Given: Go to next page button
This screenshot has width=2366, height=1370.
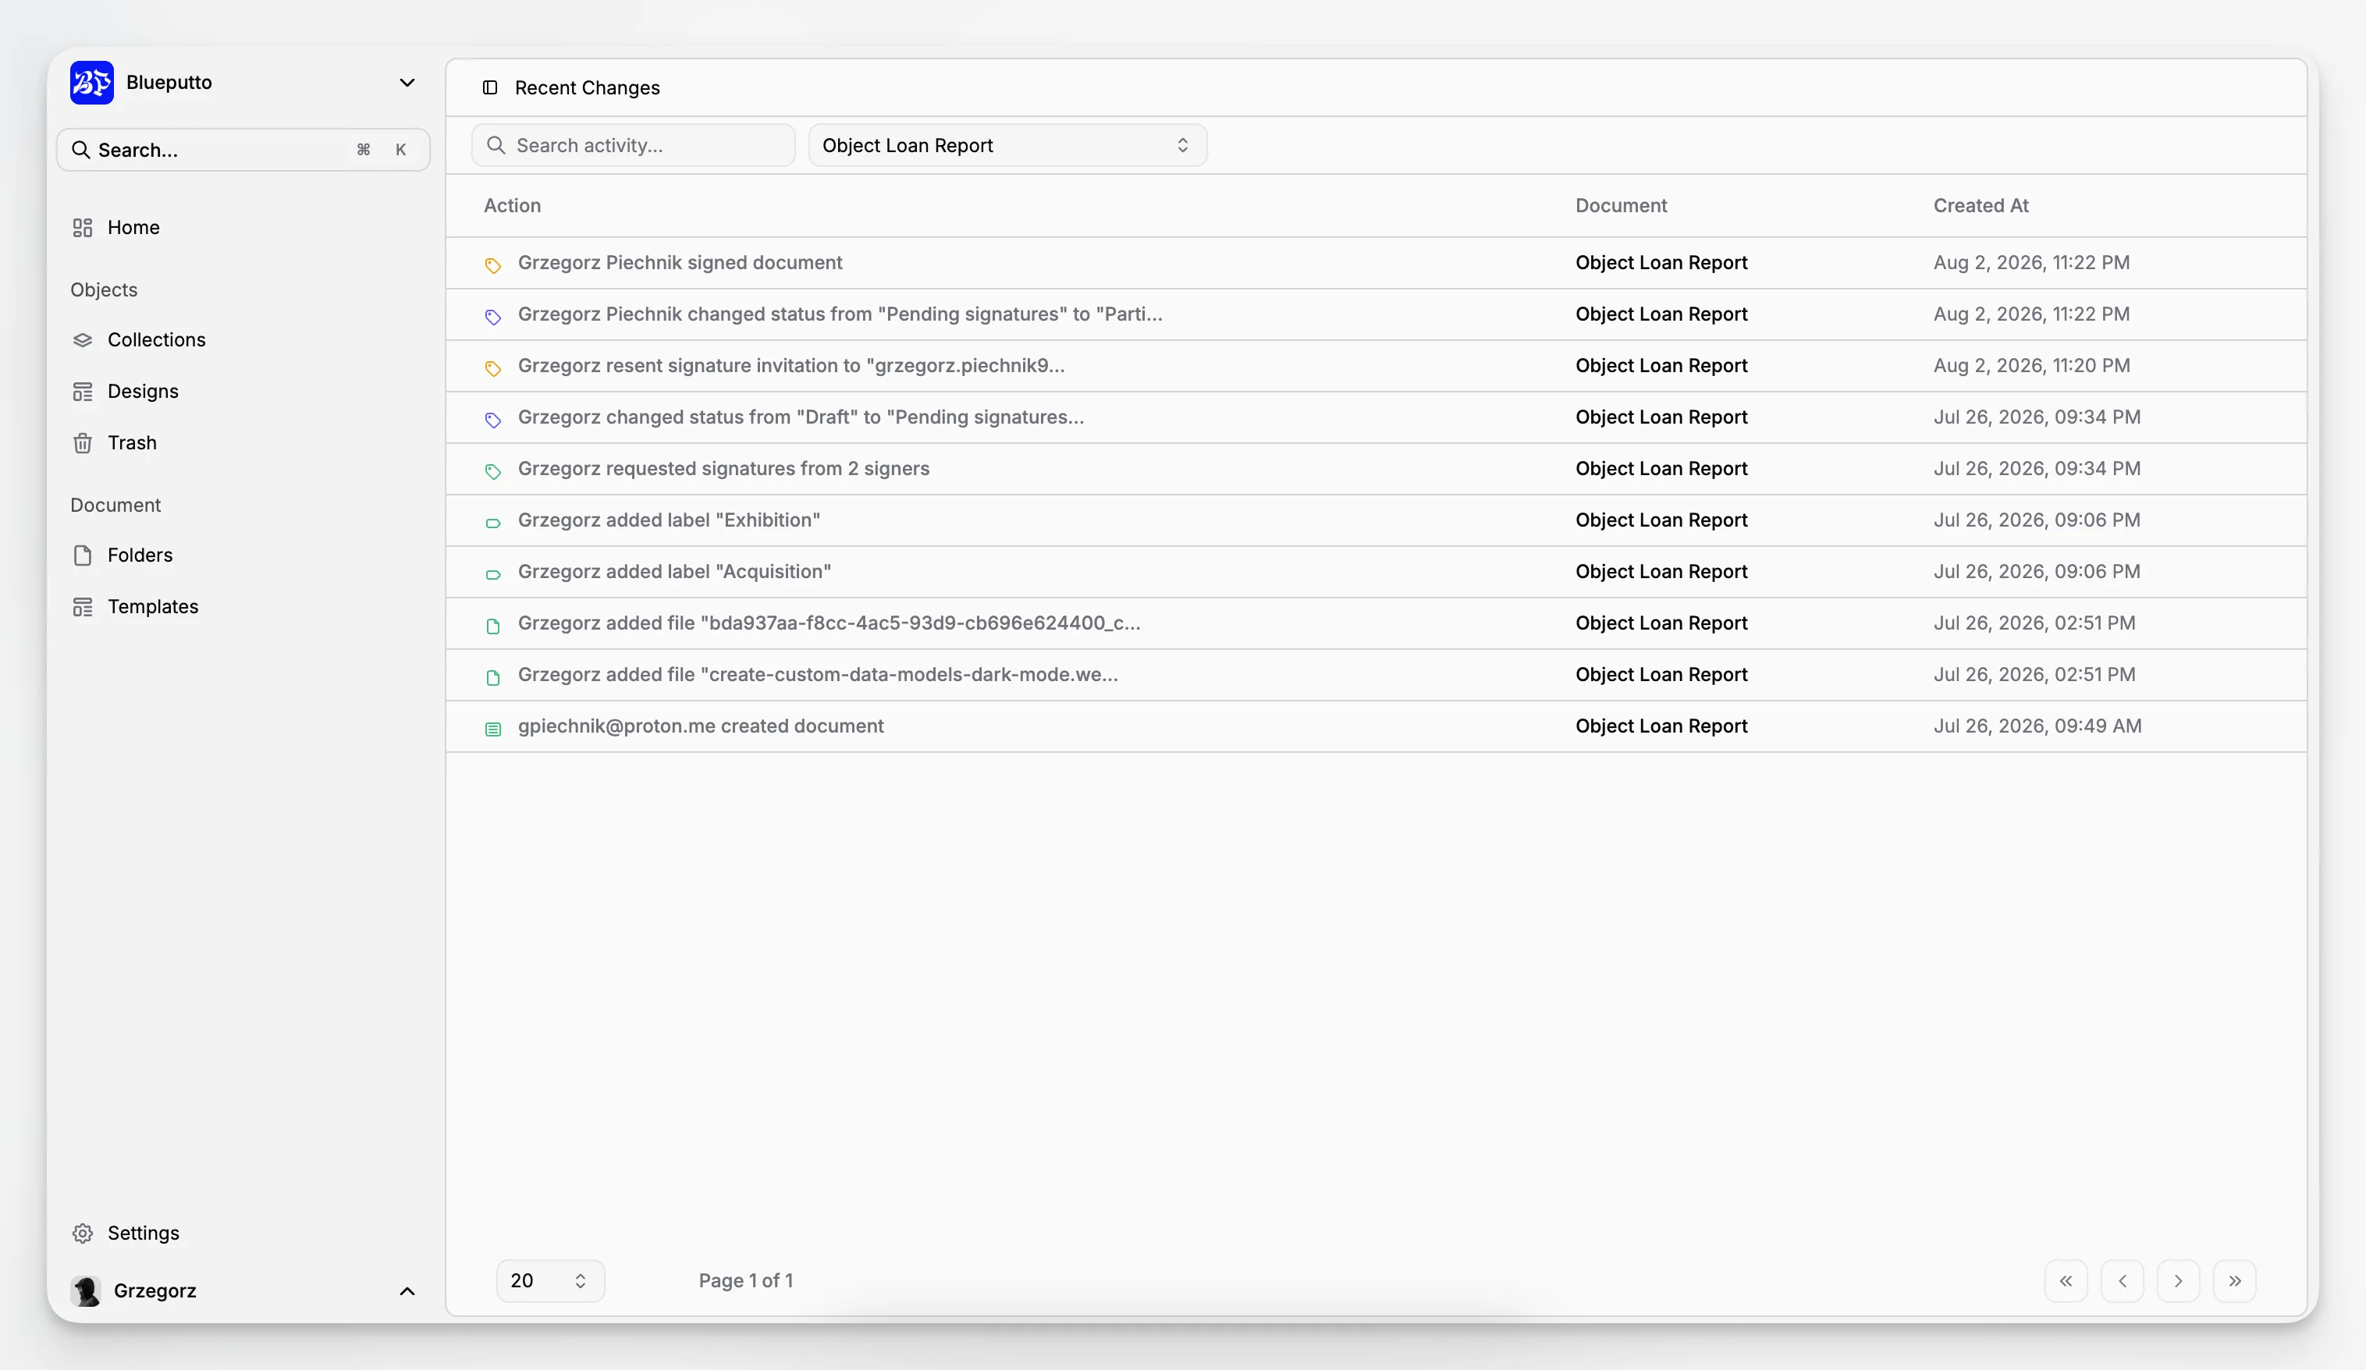Looking at the screenshot, I should [2178, 1281].
